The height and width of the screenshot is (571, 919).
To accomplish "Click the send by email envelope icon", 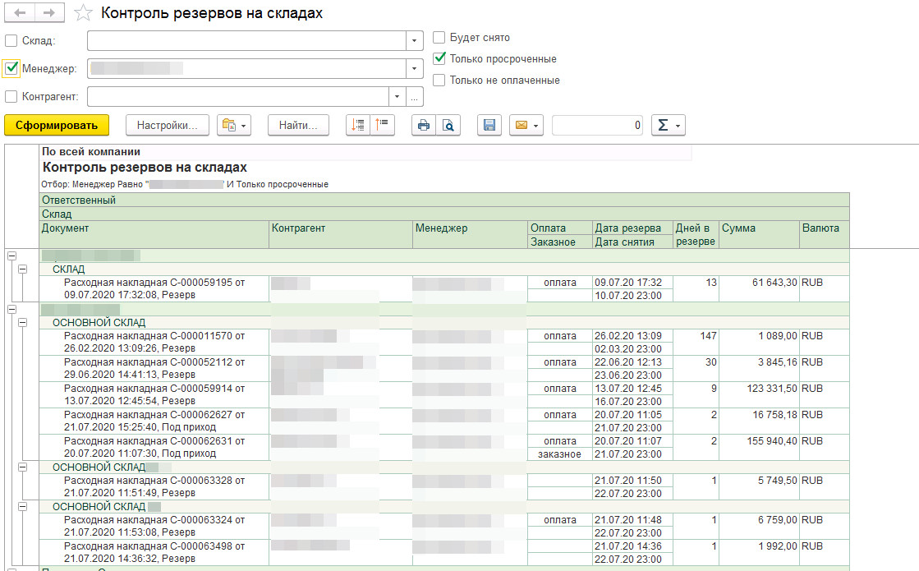I will click(x=526, y=125).
